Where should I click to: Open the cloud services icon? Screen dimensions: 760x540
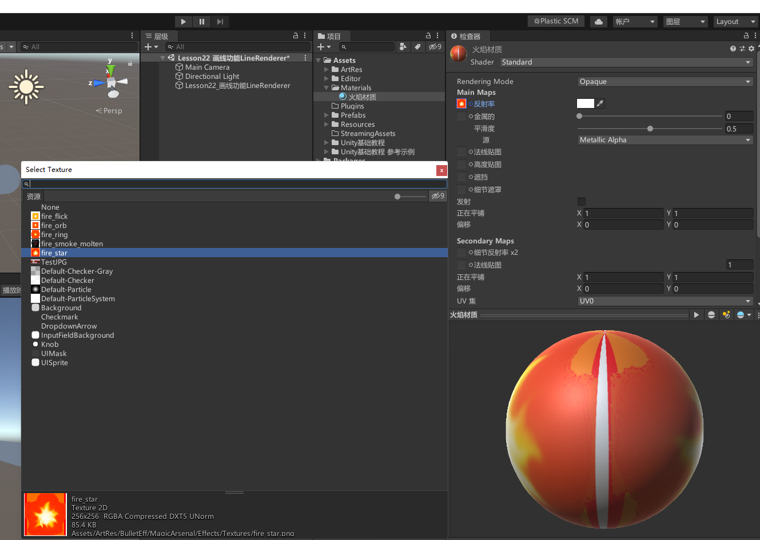click(598, 22)
